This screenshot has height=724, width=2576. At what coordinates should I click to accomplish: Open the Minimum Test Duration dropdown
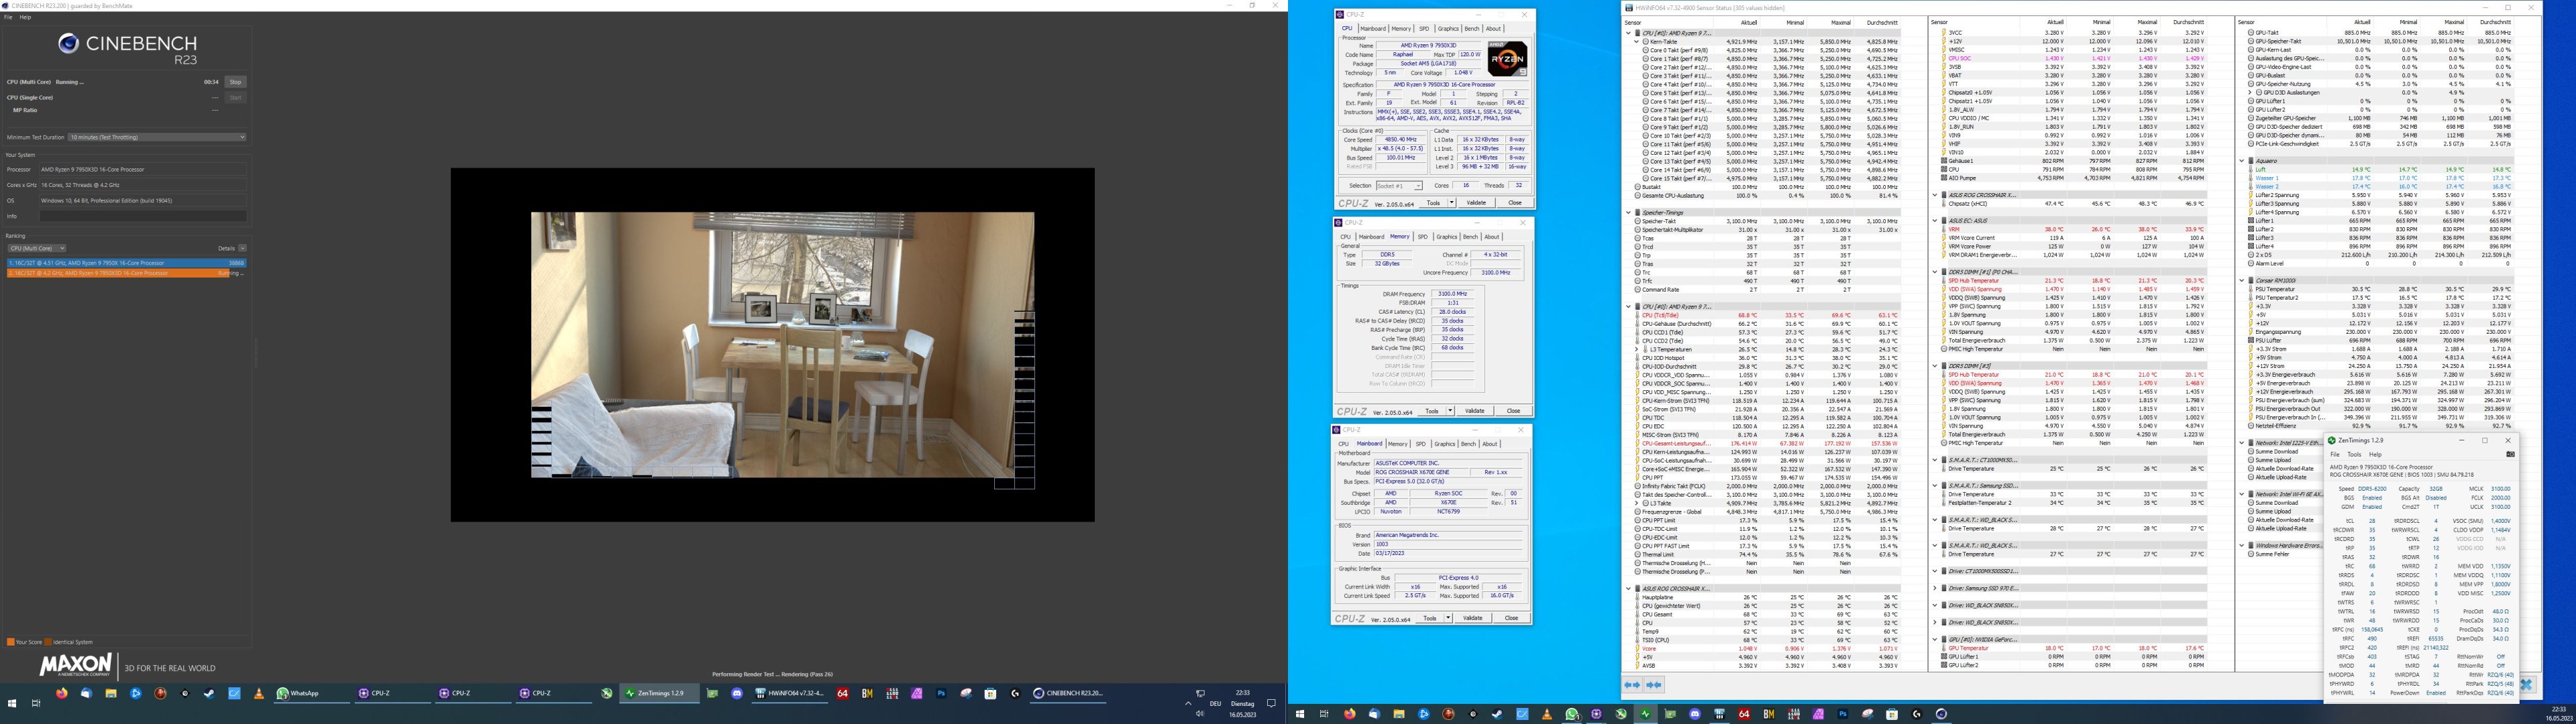coord(156,137)
